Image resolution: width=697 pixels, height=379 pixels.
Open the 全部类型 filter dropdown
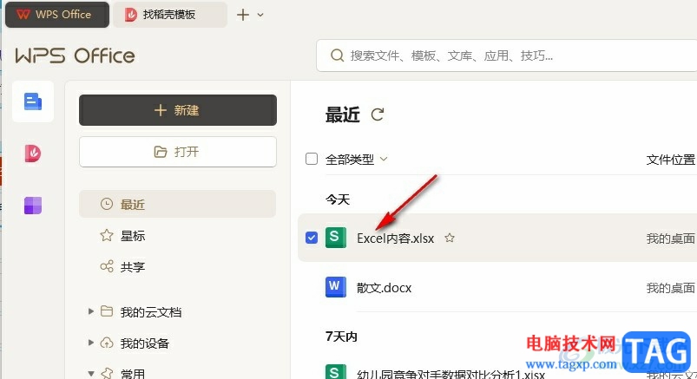coord(357,159)
